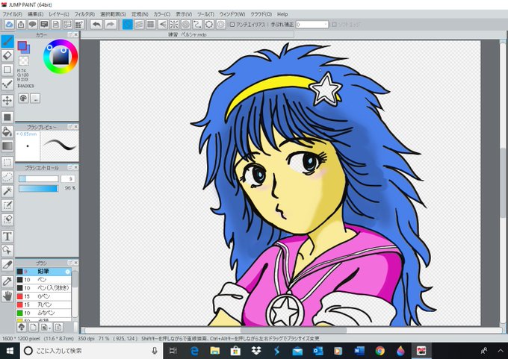Choose the Bucket fill tool
The image size is (508, 359).
(x=7, y=131)
